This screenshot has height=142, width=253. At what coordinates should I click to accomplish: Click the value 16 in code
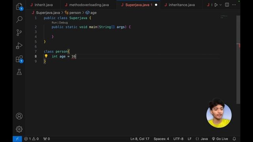click(x=74, y=56)
